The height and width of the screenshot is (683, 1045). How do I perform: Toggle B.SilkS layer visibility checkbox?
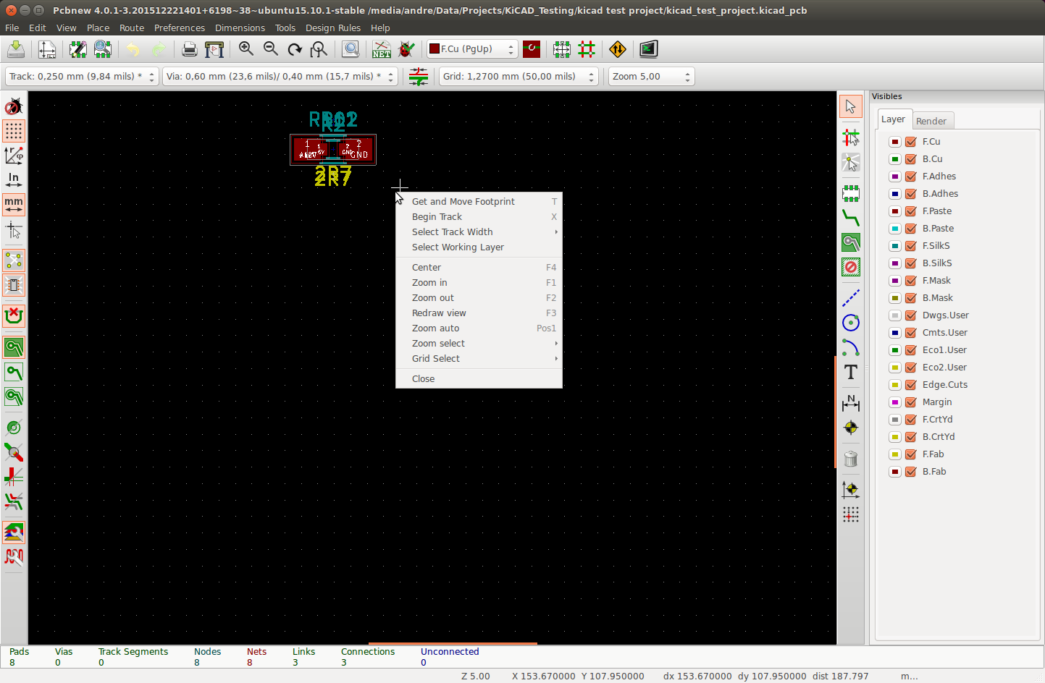click(x=911, y=263)
